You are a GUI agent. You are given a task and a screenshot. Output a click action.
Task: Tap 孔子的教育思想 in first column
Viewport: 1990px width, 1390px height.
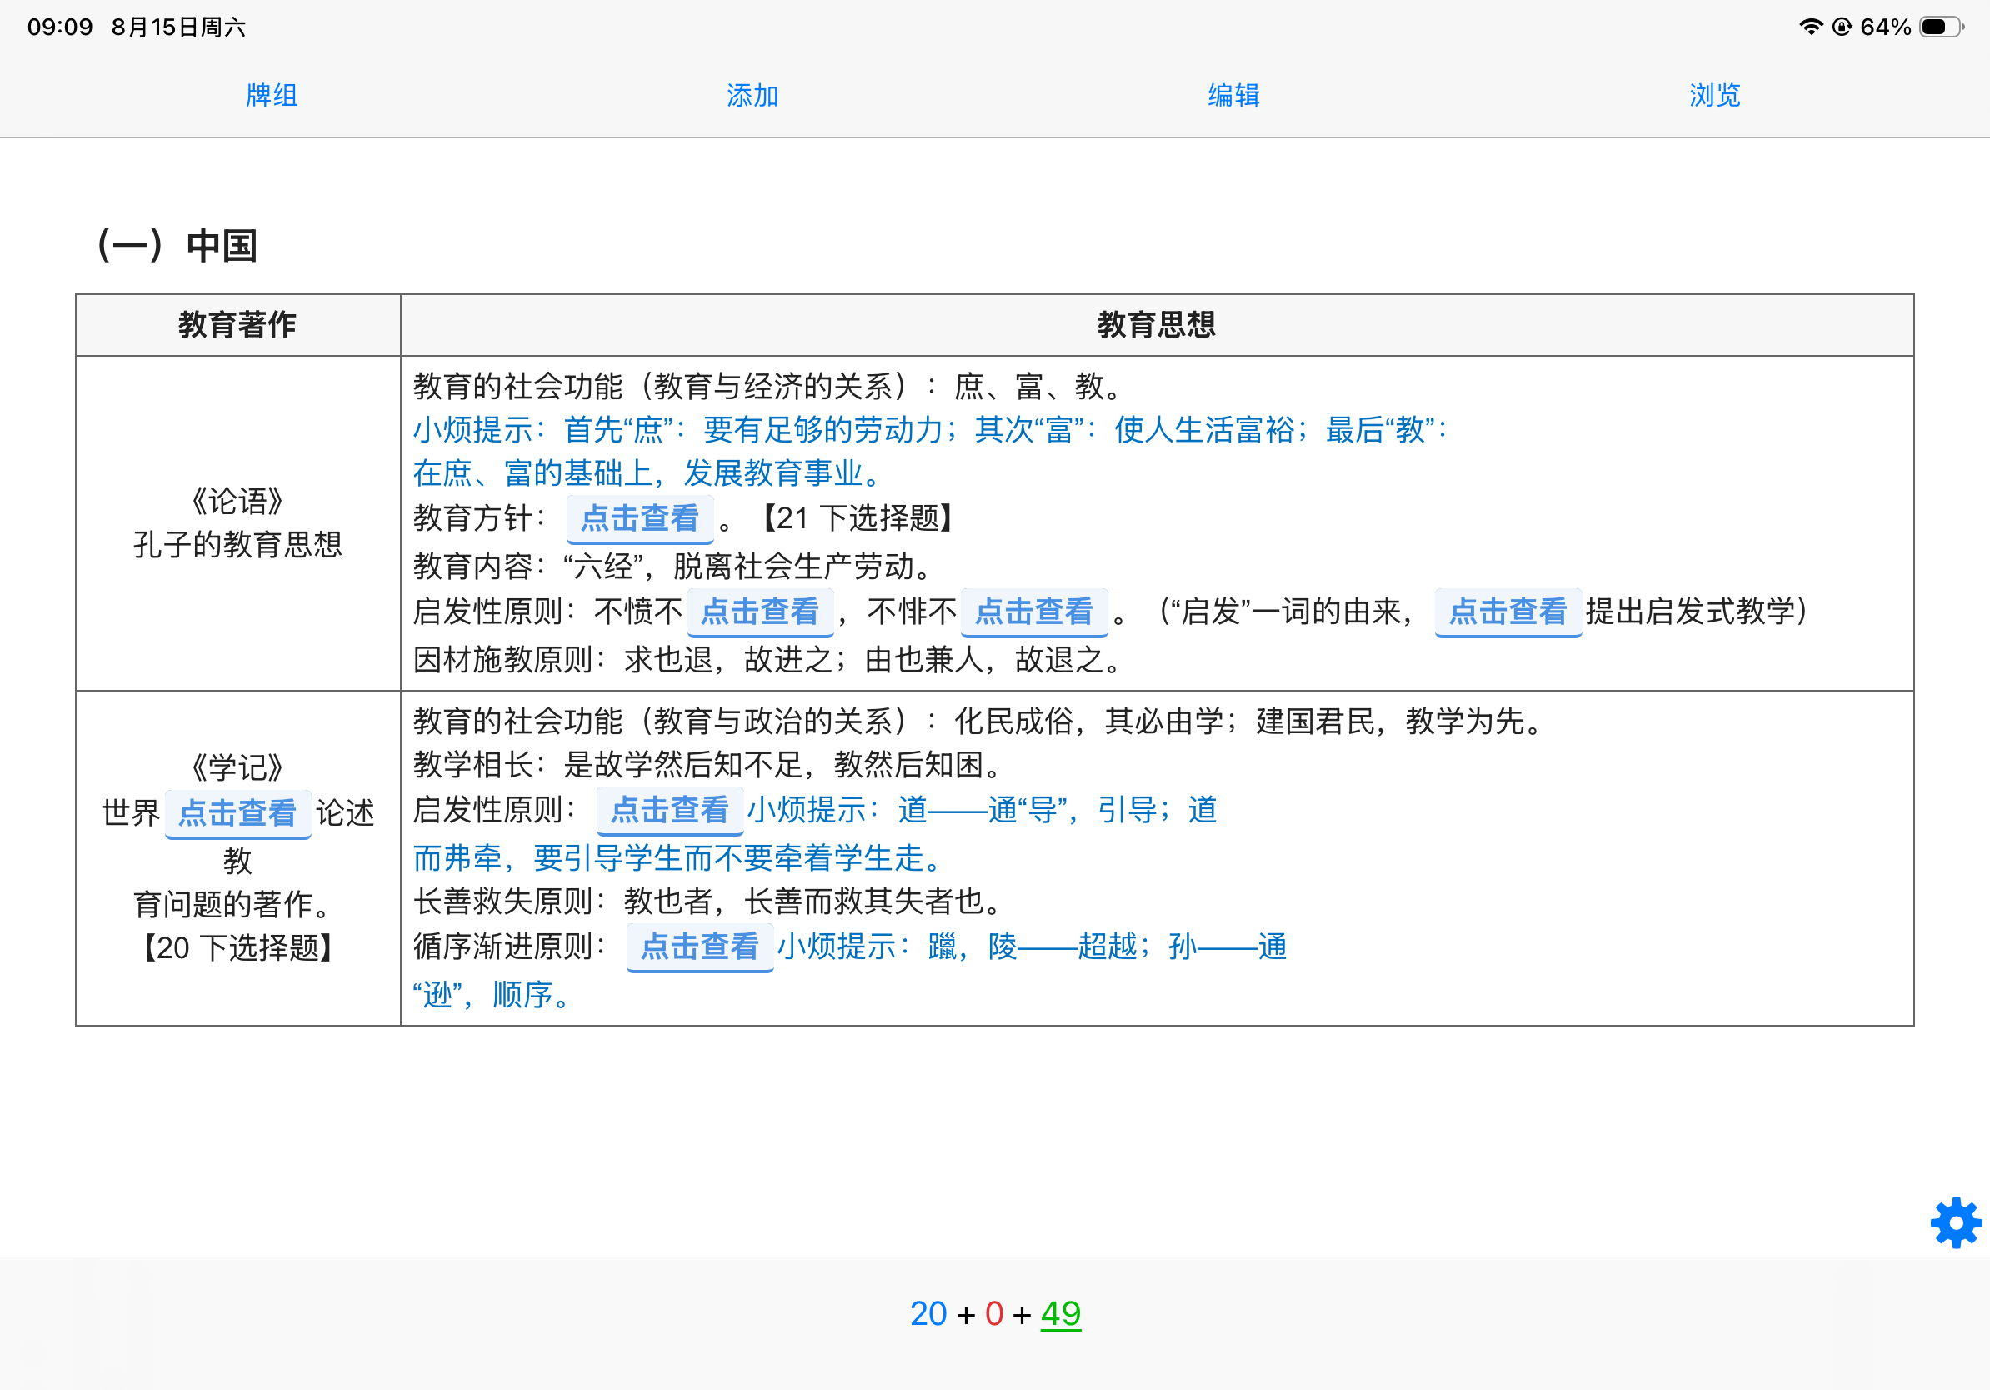[x=237, y=544]
